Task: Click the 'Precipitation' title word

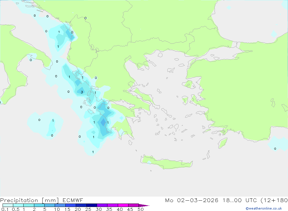Action: [x=19, y=200]
